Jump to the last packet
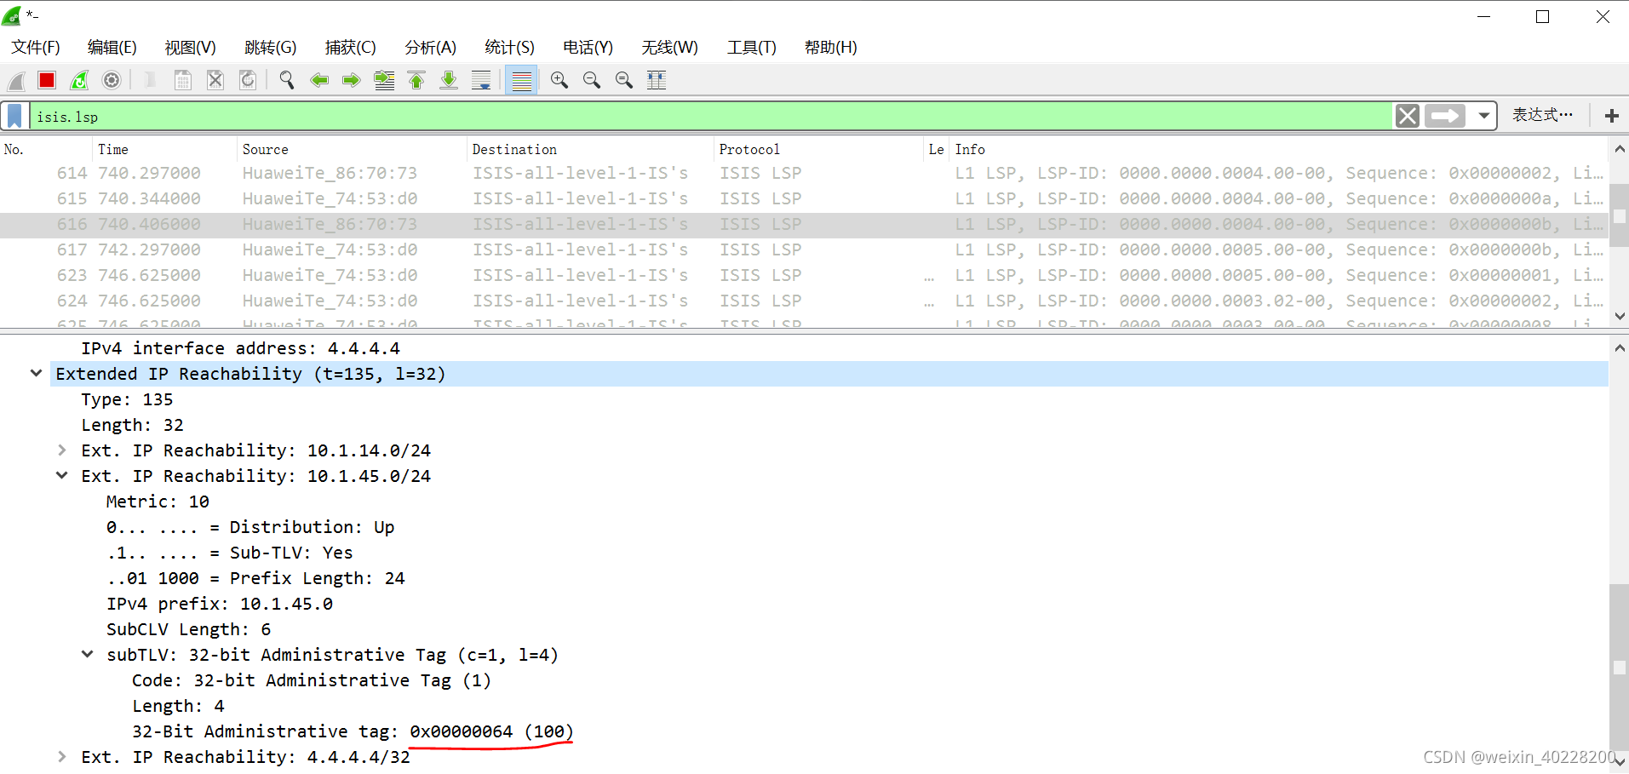The image size is (1629, 774). [449, 81]
